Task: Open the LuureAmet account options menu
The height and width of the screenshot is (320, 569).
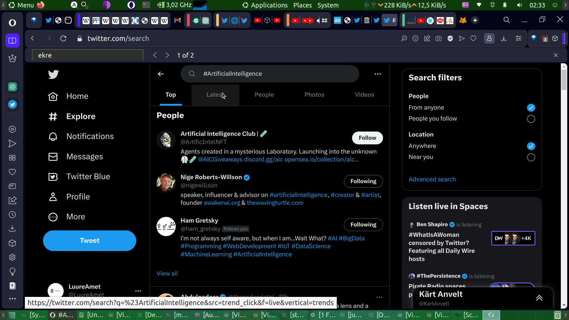Action: point(138,291)
